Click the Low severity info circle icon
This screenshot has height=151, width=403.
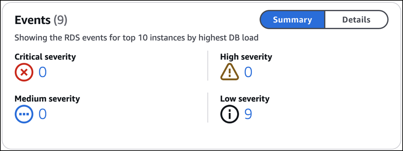[229, 114]
